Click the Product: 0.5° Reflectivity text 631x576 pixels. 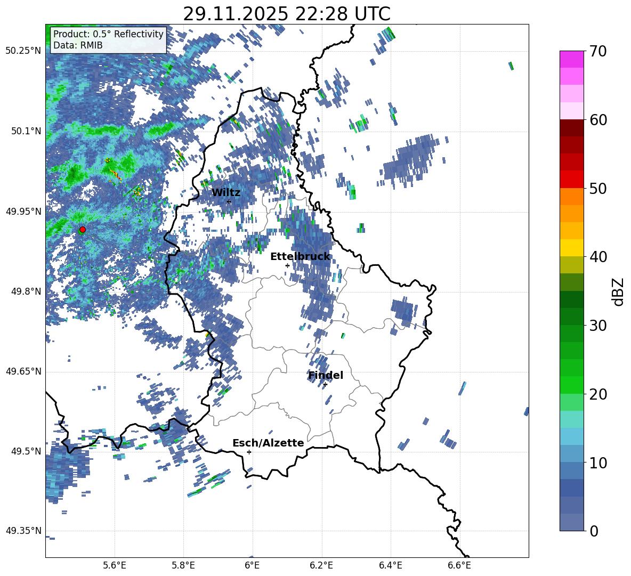coord(108,34)
